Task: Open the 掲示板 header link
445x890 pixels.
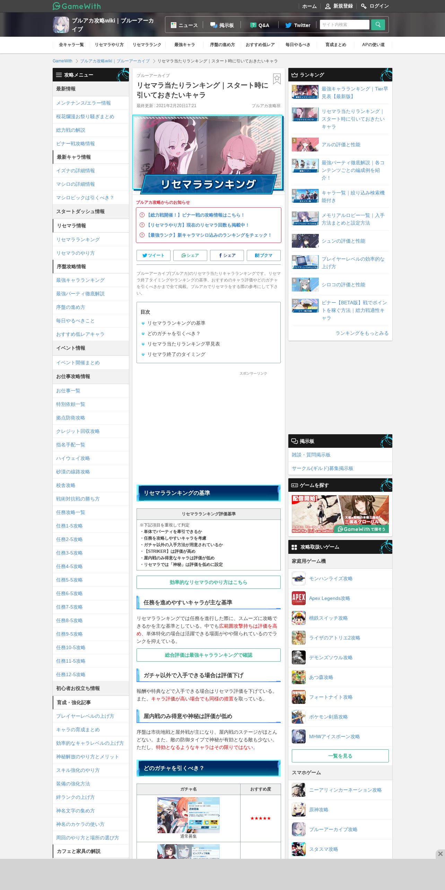Action: (x=222, y=25)
